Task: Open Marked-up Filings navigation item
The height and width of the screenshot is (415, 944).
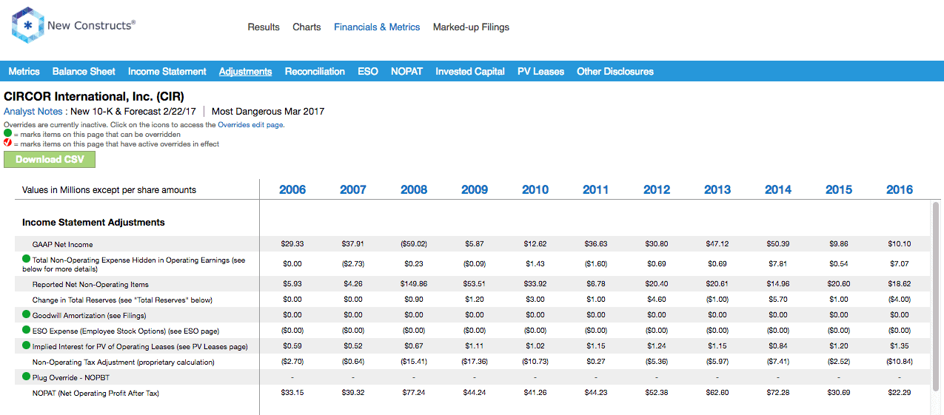Action: point(471,27)
